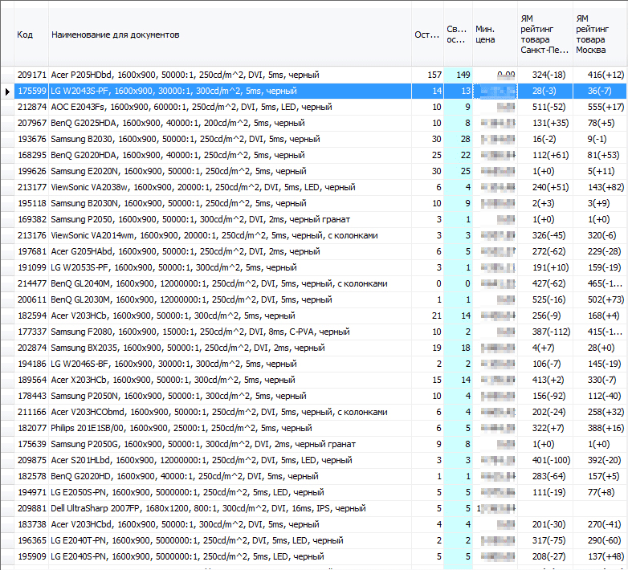Select Acer S201HLbd name cell
Image resolution: width=628 pixels, height=570 pixels.
pos(230,460)
